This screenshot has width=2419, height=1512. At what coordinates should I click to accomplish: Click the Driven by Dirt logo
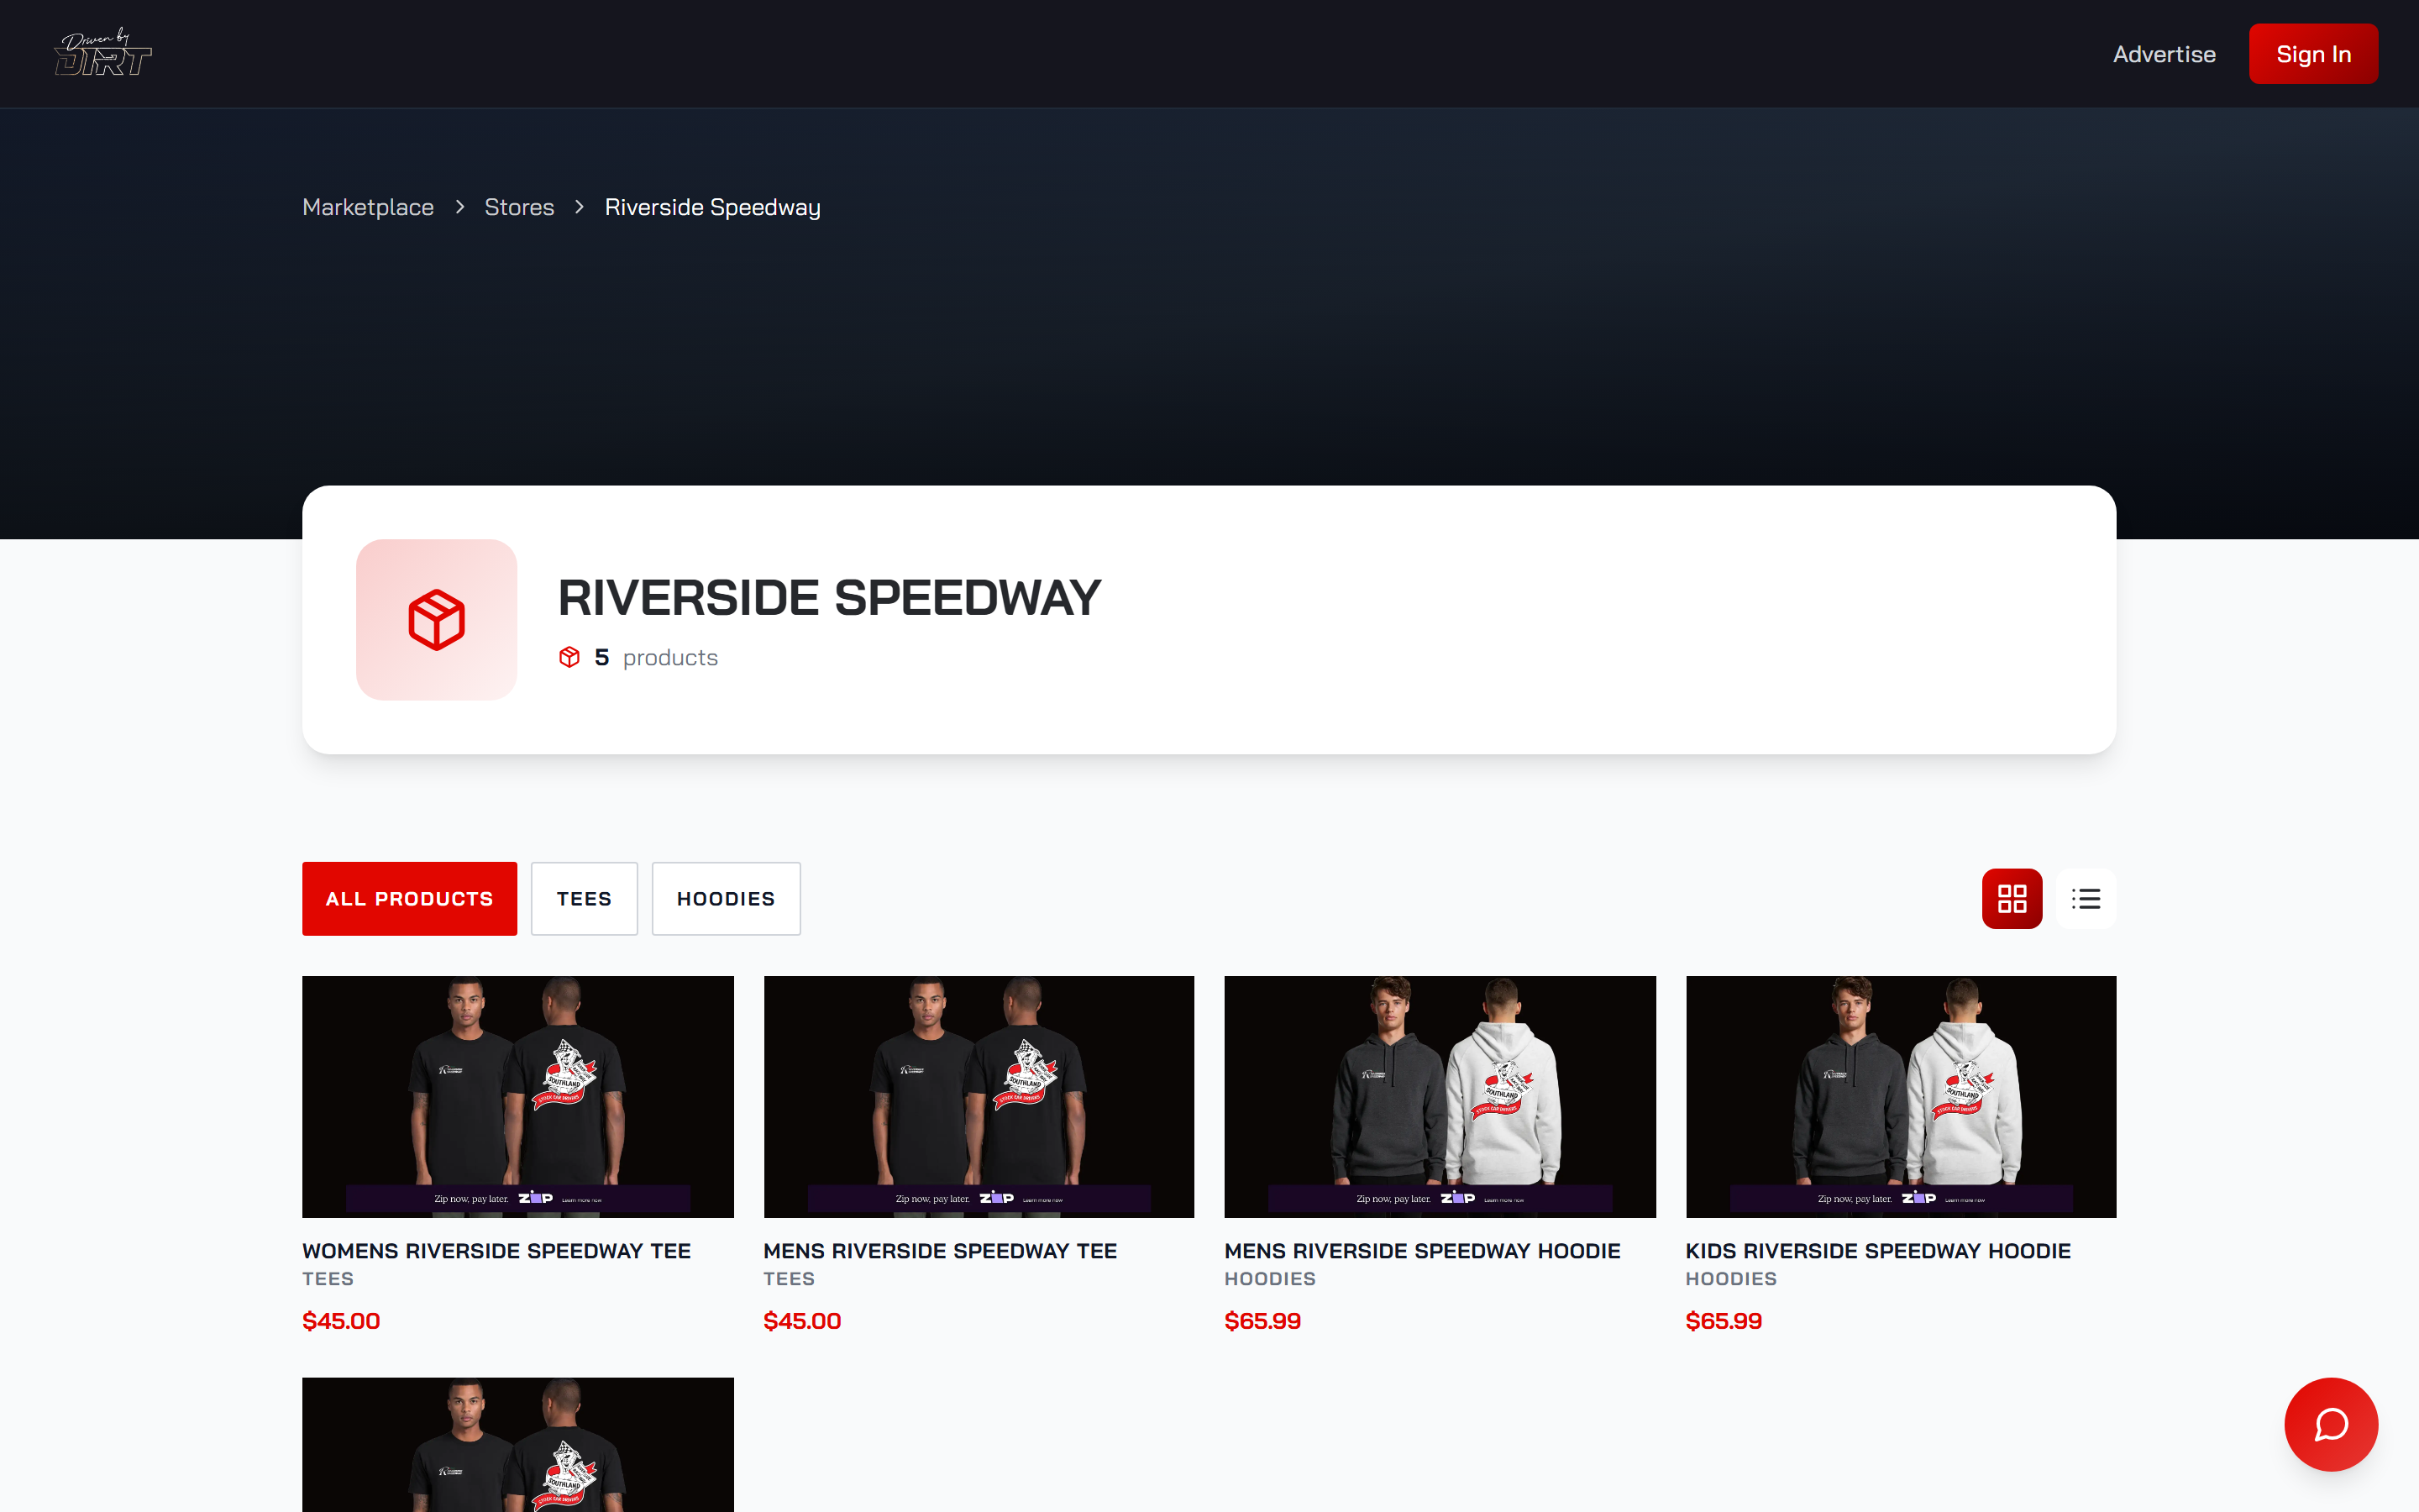(x=103, y=53)
